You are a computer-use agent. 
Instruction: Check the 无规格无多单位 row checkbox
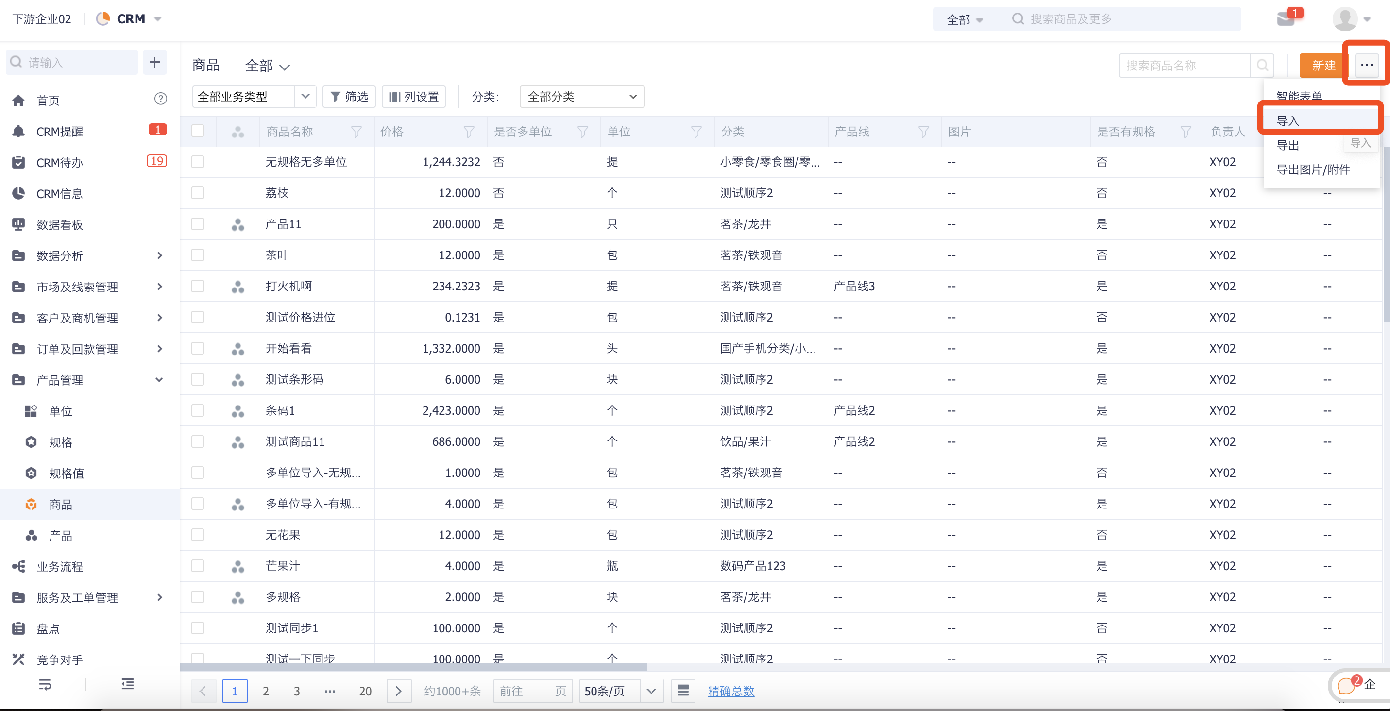(198, 162)
